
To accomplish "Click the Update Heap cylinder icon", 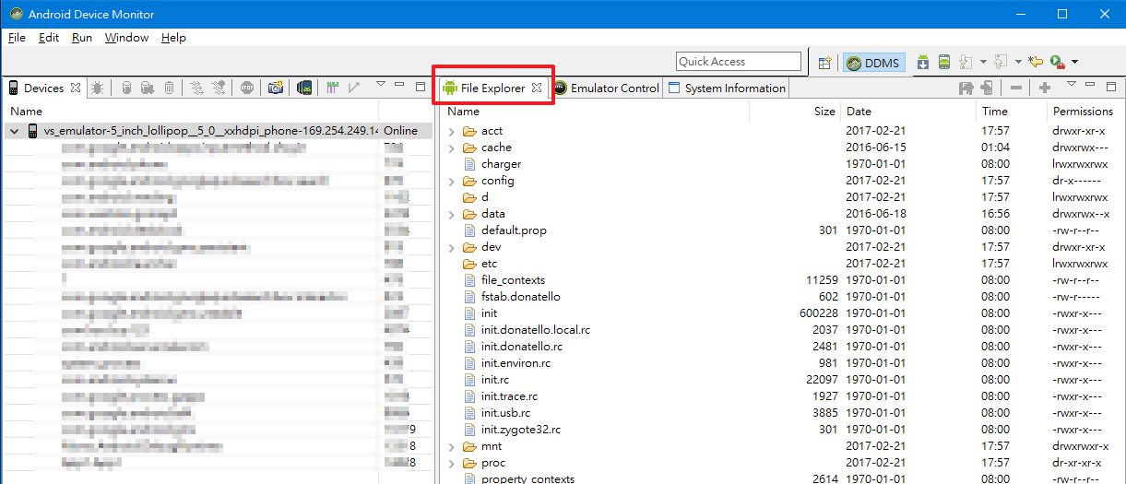I will point(127,88).
